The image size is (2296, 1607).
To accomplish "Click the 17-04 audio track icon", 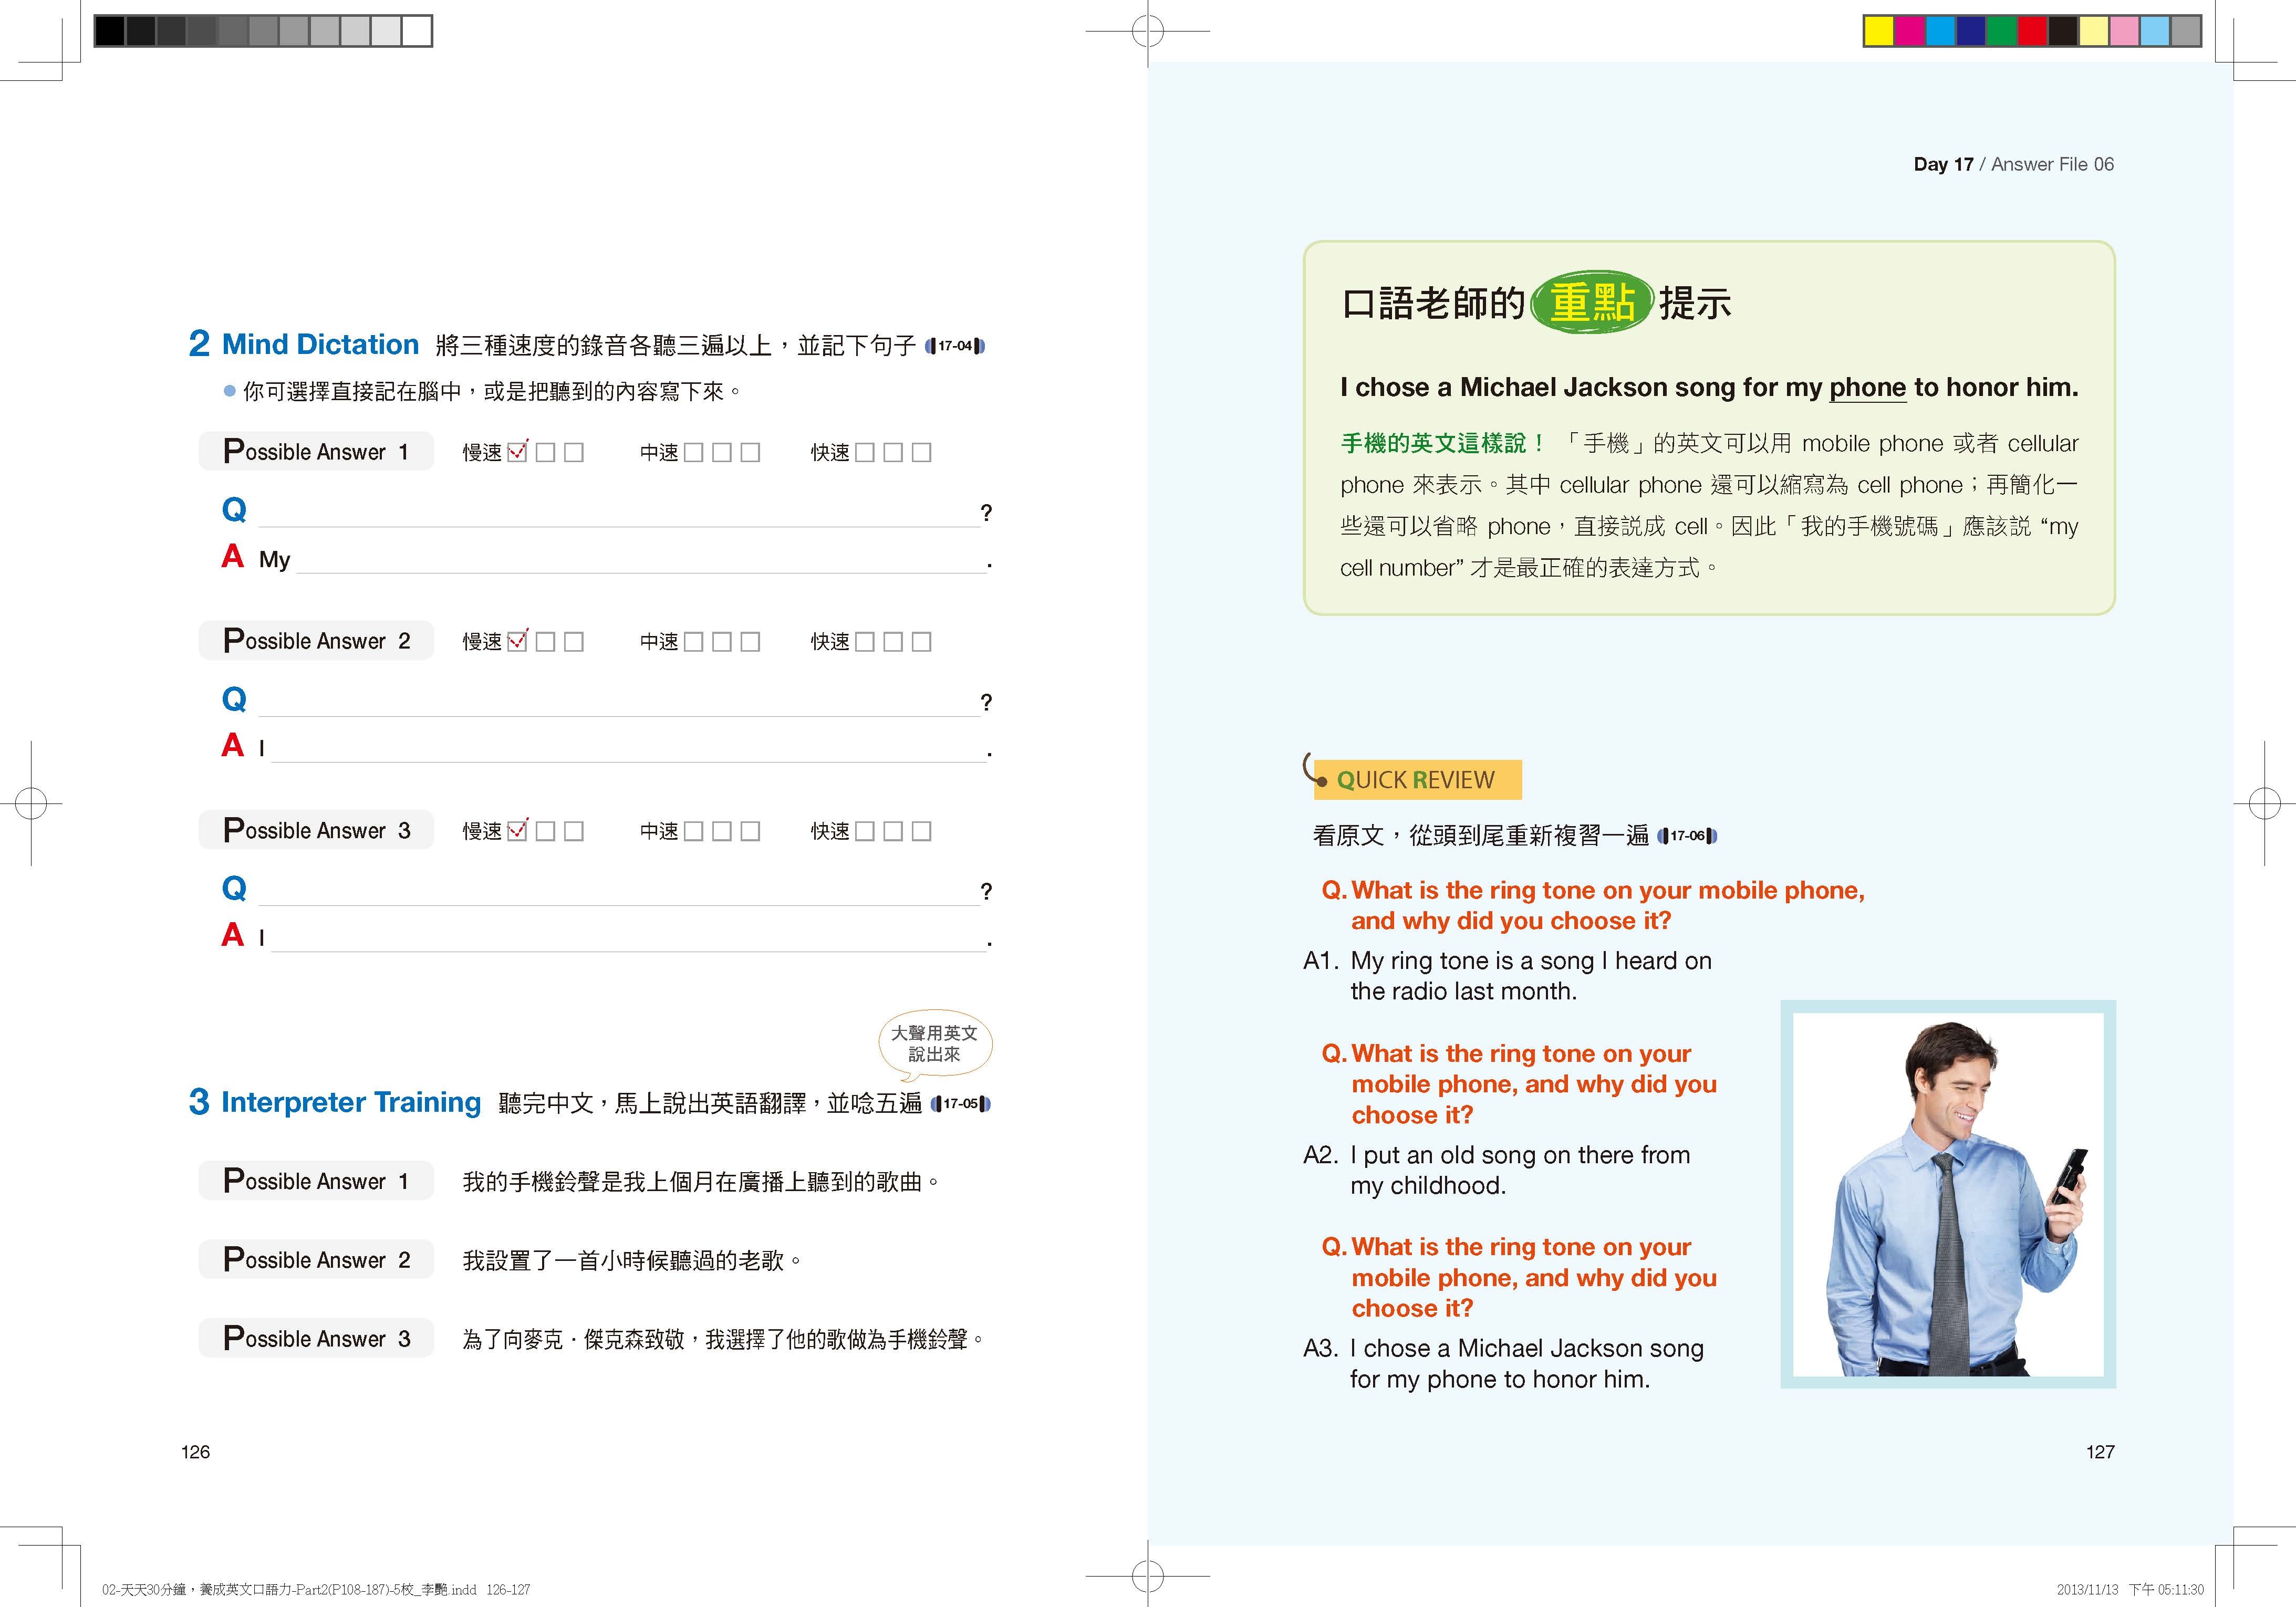I will [x=955, y=346].
